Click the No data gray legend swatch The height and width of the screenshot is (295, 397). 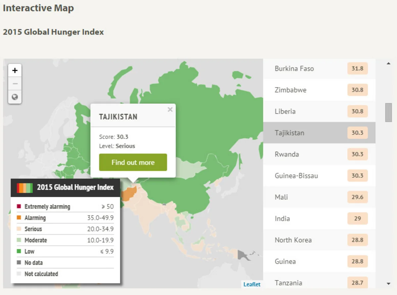(19, 263)
